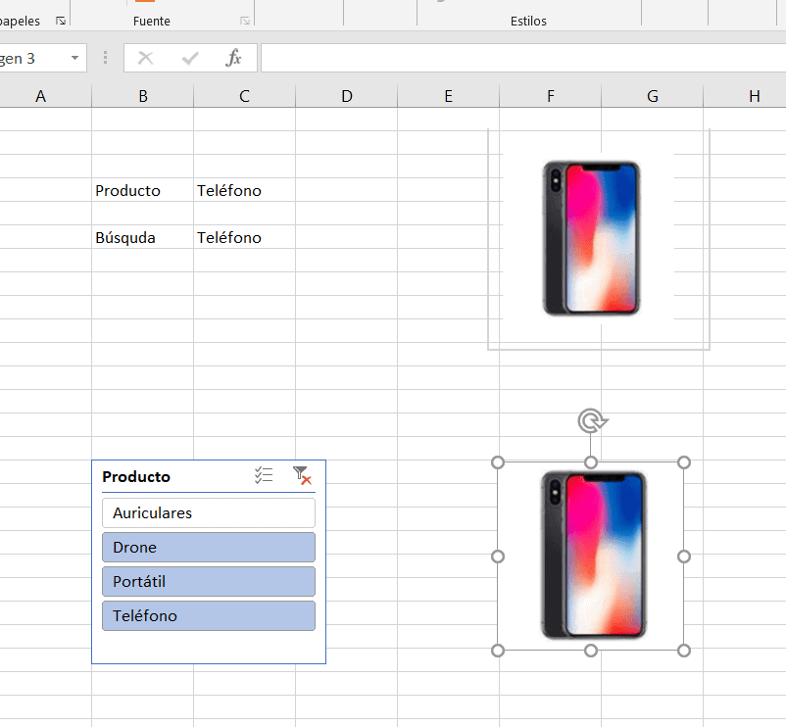Select the cell containing Producto

(x=143, y=190)
